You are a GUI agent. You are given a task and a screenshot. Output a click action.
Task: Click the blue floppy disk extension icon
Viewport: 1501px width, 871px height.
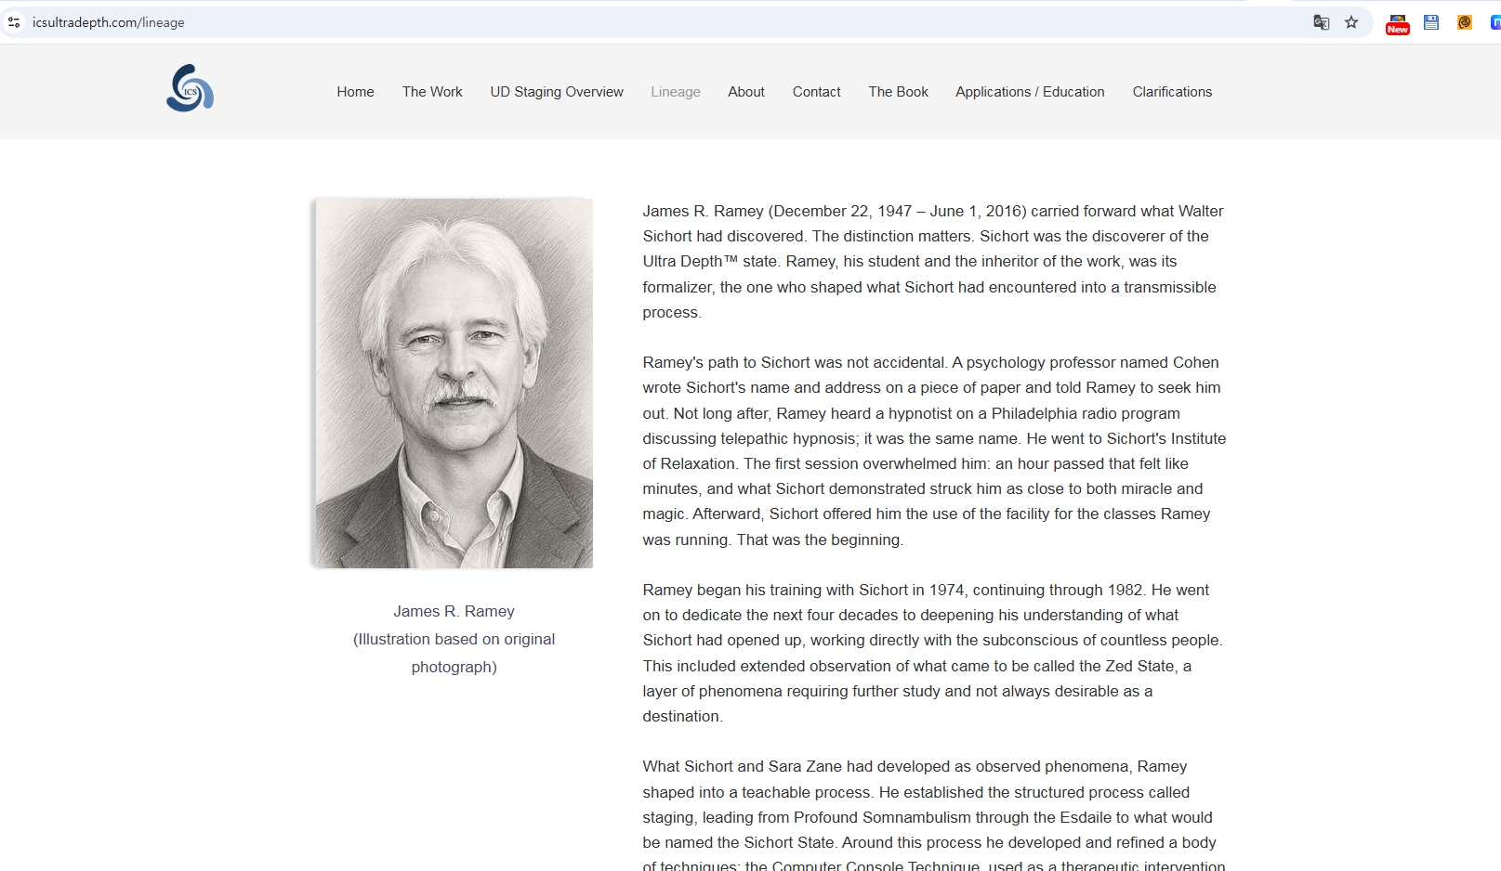pos(1431,22)
